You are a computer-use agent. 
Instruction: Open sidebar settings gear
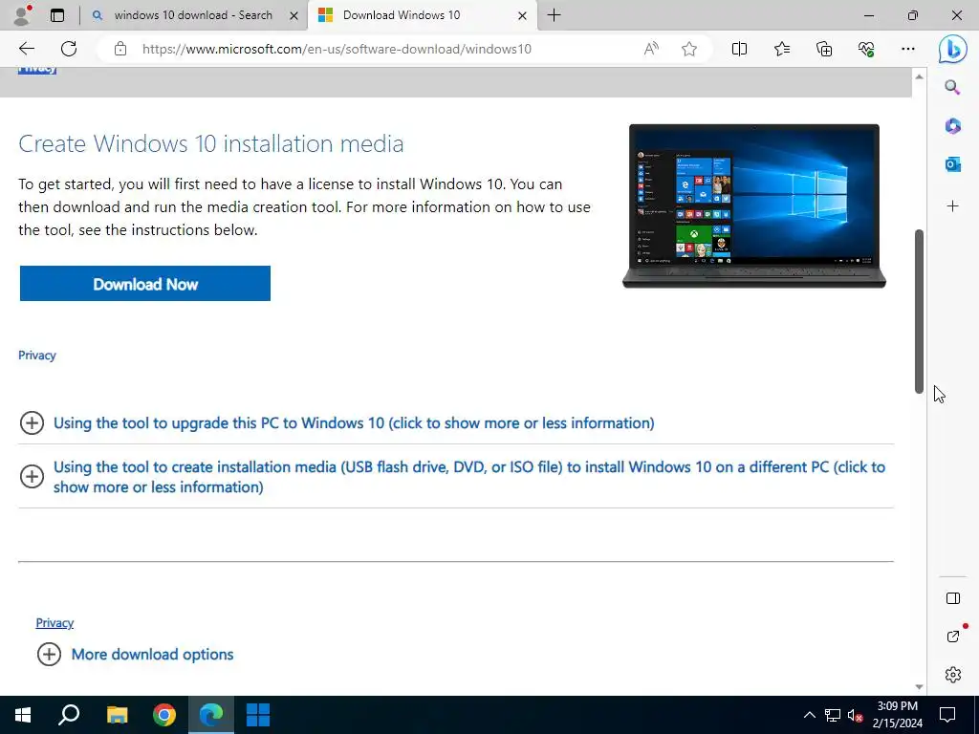953,675
